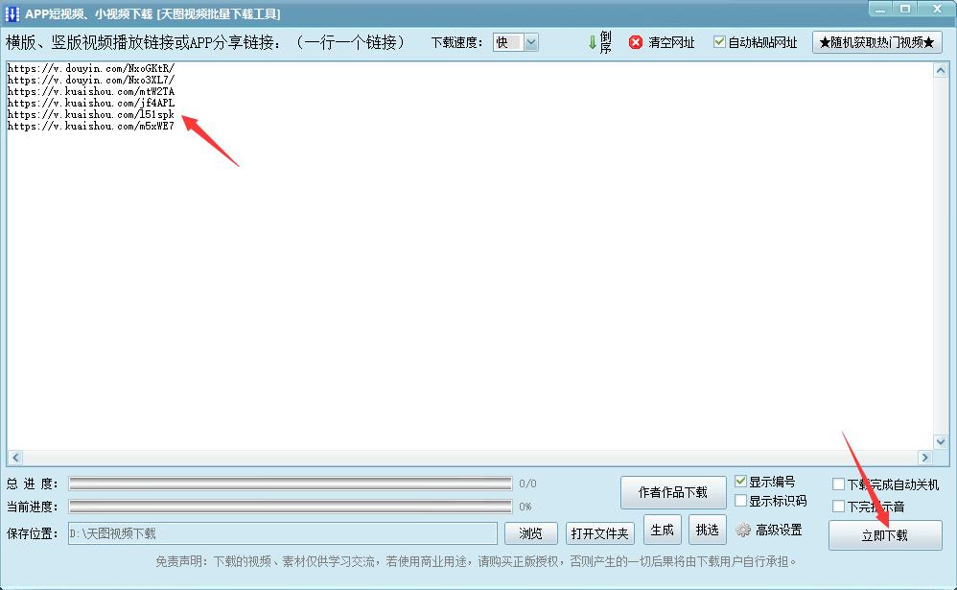Click 作者作品下载 for author works download
The width and height of the screenshot is (957, 590).
[673, 491]
